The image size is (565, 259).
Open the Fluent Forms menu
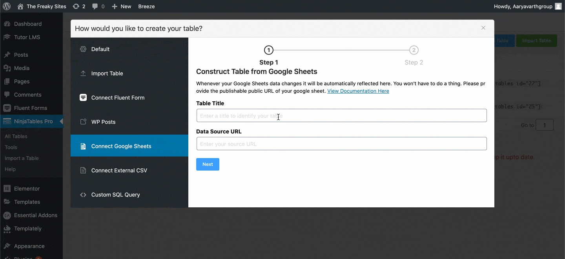[x=31, y=108]
